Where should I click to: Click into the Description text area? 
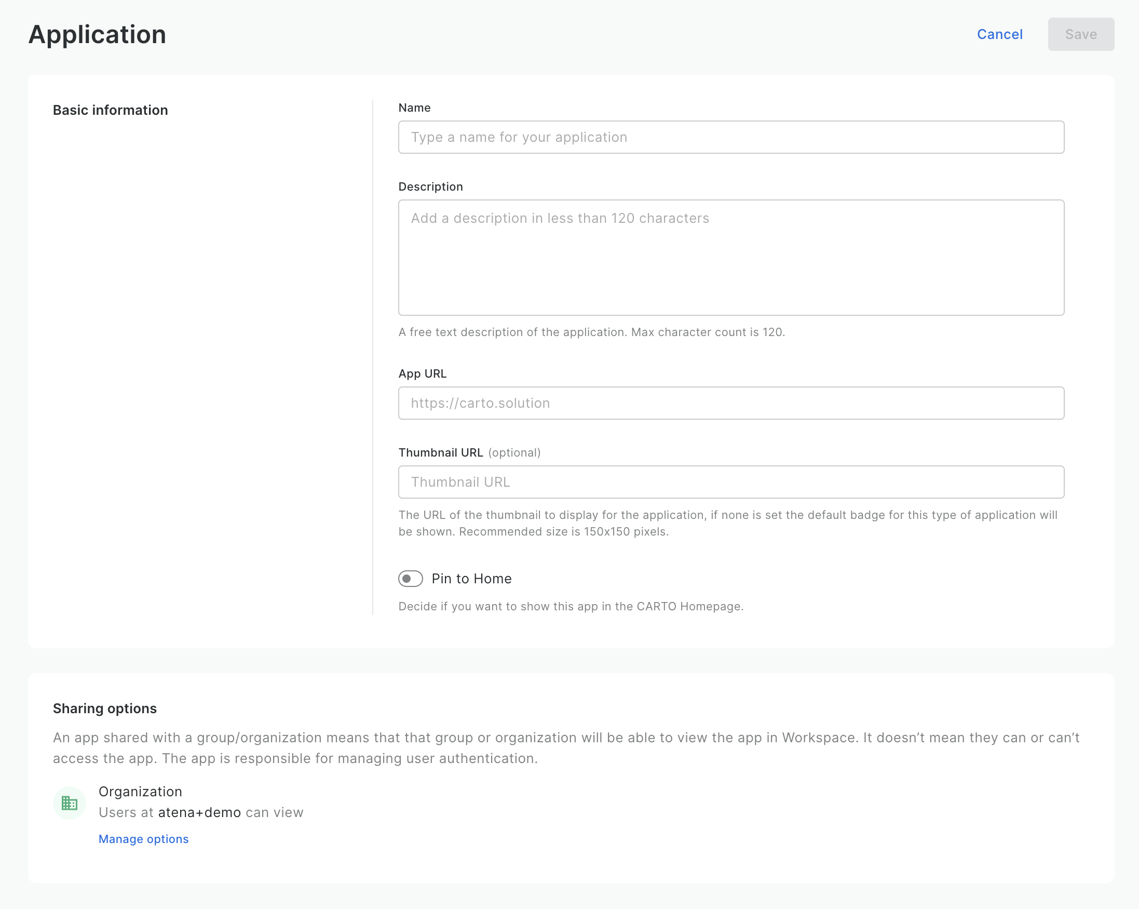(x=730, y=257)
